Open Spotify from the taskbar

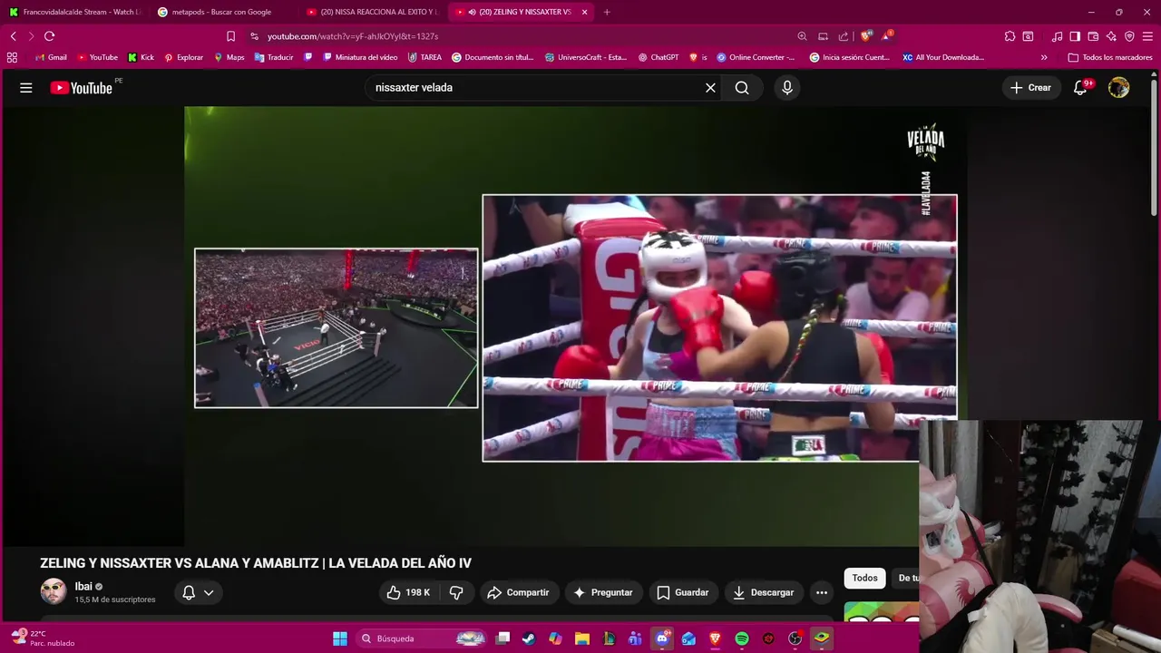coord(742,638)
